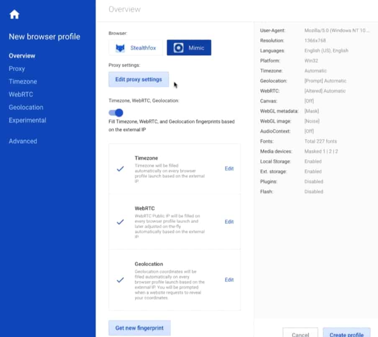Open the Overview section in sidebar
This screenshot has width=378, height=337.
pos(22,56)
